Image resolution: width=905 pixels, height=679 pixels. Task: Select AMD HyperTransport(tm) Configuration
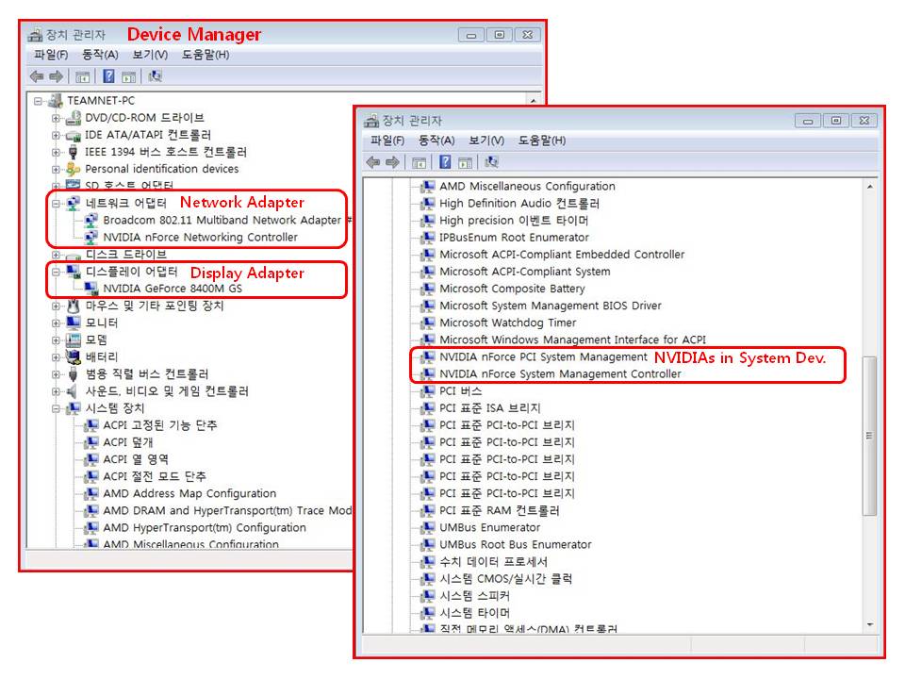pos(205,528)
